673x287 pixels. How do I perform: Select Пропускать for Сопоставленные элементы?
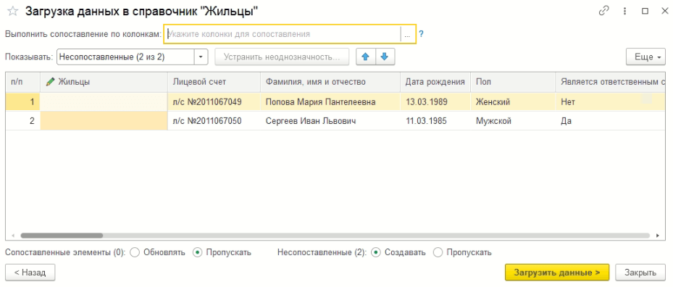(198, 252)
